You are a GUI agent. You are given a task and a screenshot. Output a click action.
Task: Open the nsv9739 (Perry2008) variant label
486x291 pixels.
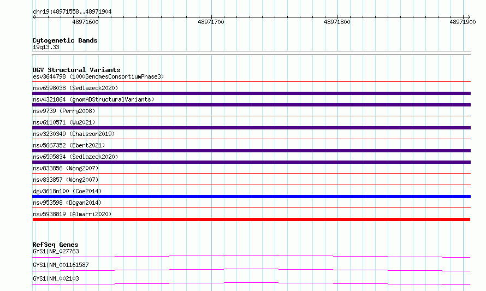64,111
